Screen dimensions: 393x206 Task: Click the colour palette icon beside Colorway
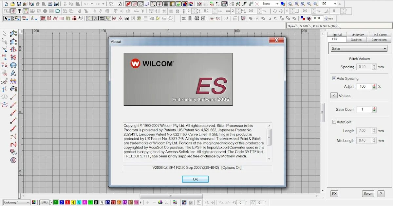(34, 202)
